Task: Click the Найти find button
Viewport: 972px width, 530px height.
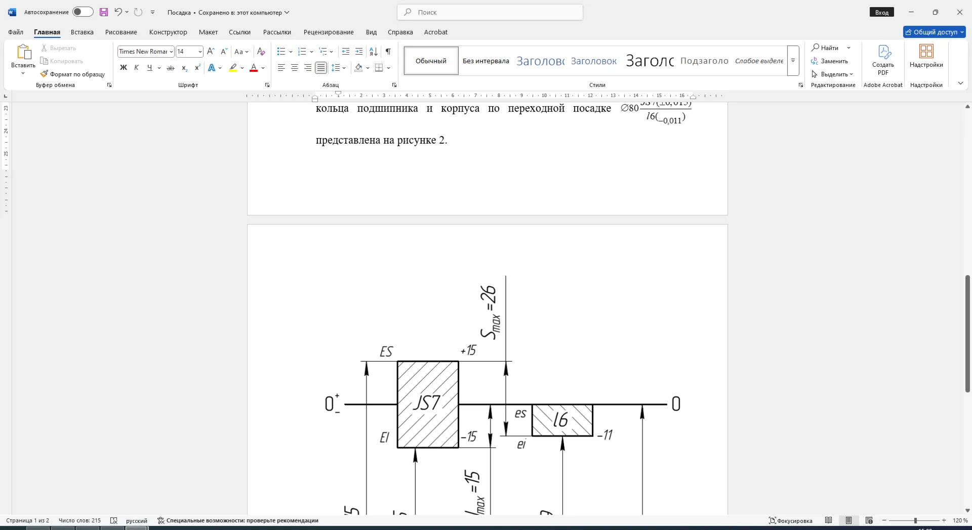Action: (825, 48)
